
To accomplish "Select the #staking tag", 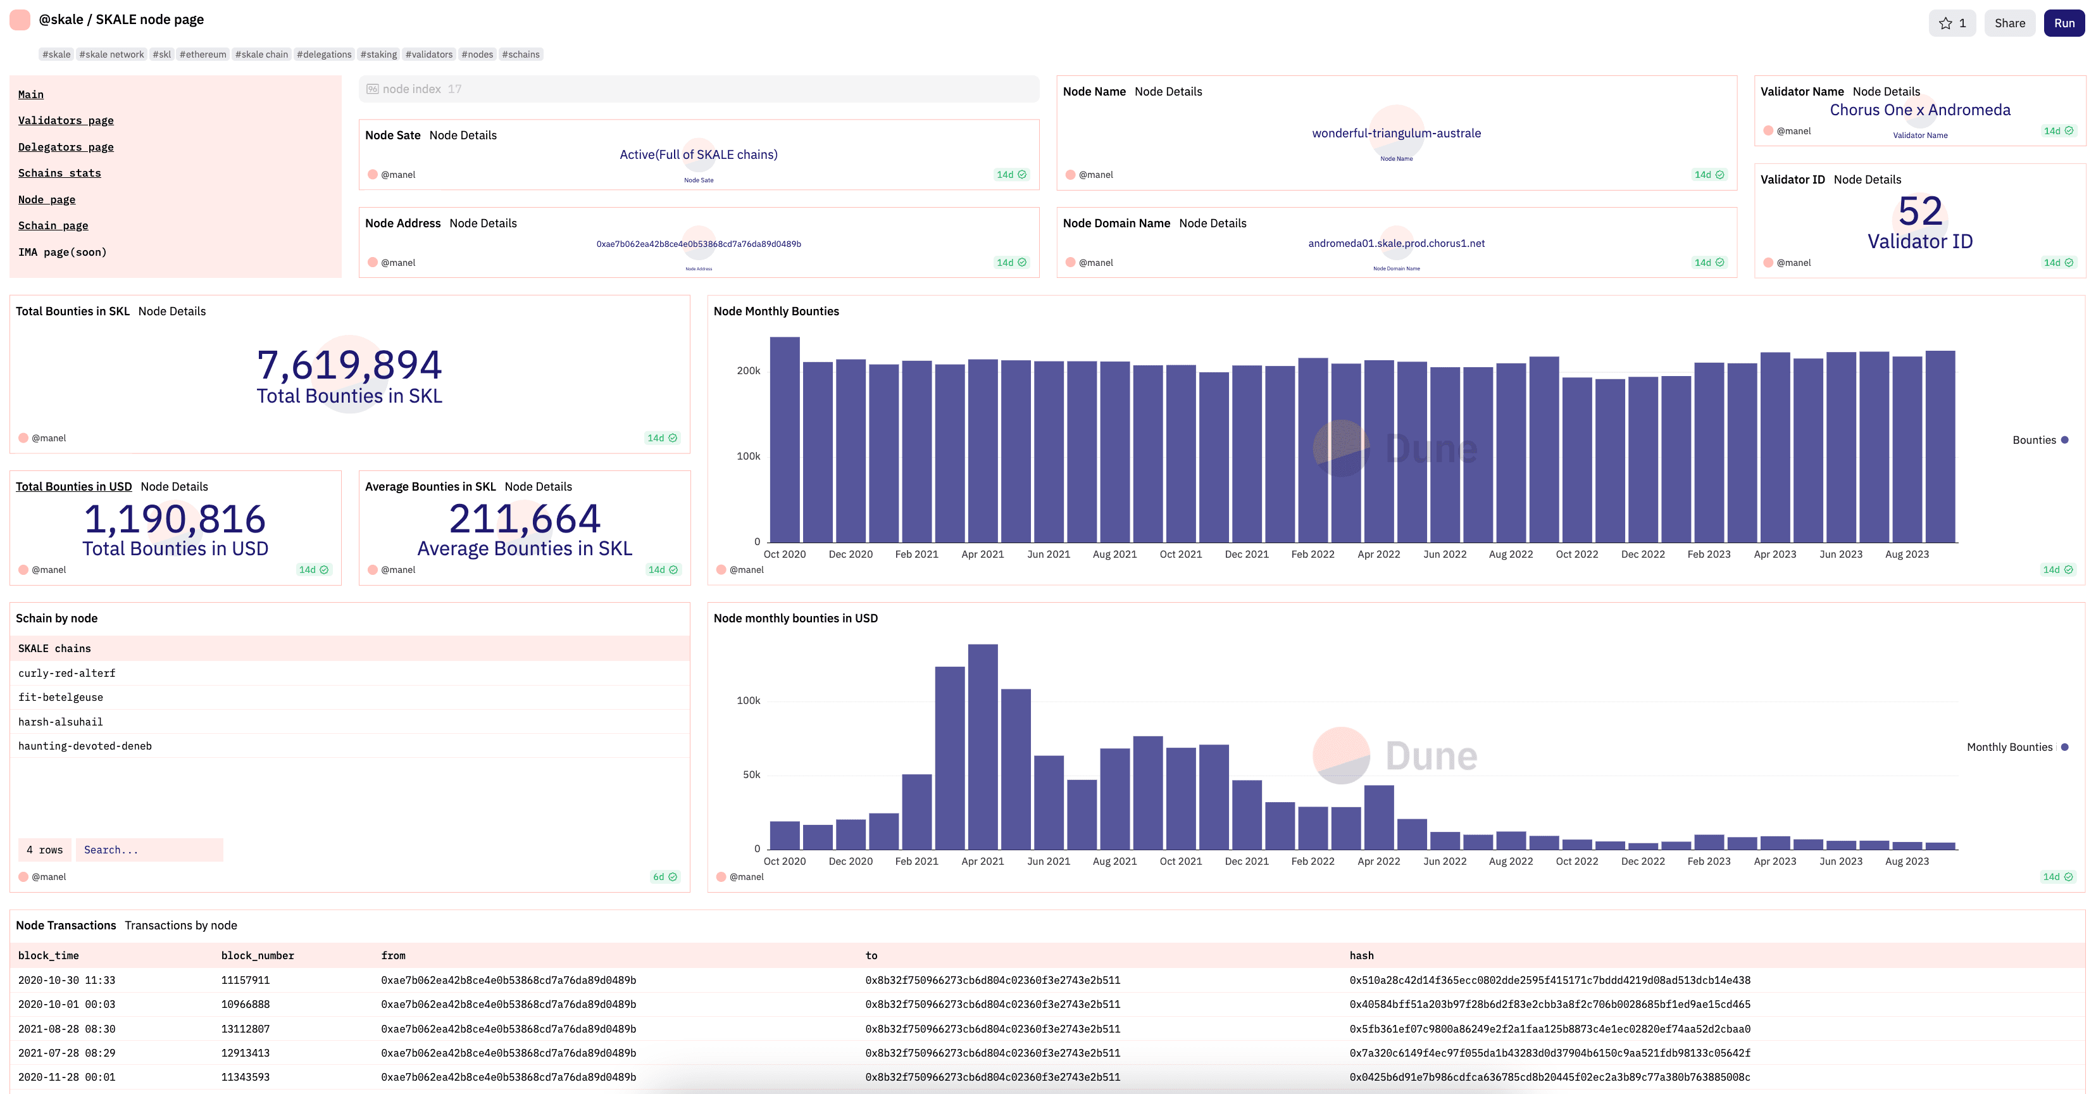I will tap(378, 54).
